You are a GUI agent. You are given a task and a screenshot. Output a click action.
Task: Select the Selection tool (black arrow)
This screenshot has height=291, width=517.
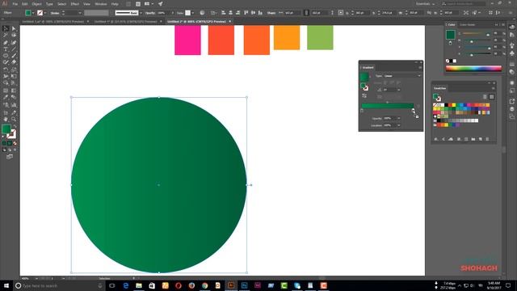tap(6, 28)
